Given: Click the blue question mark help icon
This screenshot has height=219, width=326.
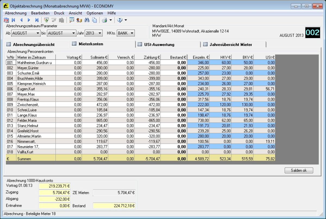Looking at the screenshot, I should 120,20.
